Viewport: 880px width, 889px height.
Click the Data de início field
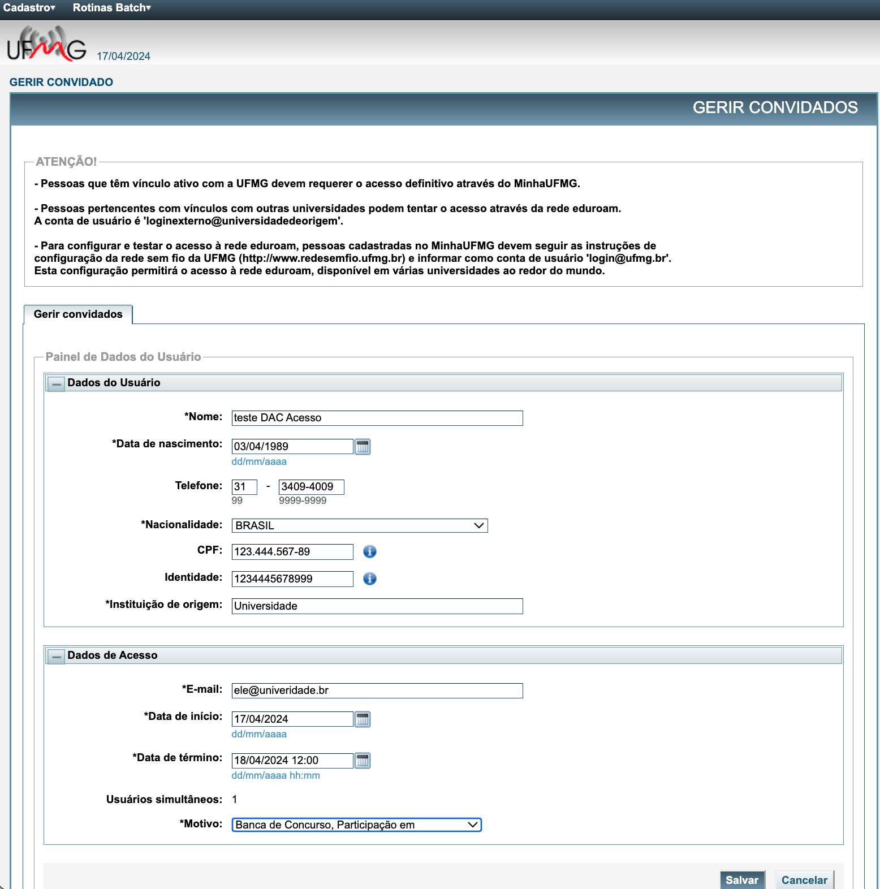click(292, 719)
